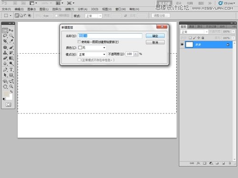Check the clipping mask checkbox in dialog

[79, 42]
